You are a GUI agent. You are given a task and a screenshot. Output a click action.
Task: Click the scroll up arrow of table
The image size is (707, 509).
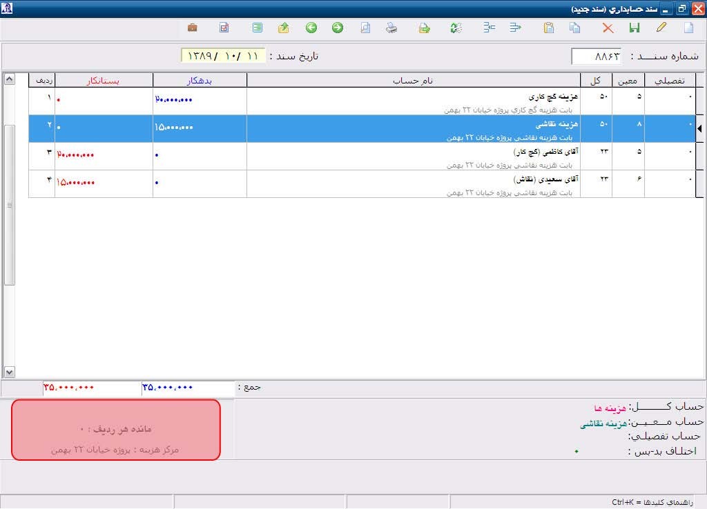(x=9, y=79)
